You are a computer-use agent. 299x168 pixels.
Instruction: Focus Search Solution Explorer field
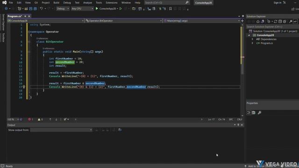click(272, 27)
